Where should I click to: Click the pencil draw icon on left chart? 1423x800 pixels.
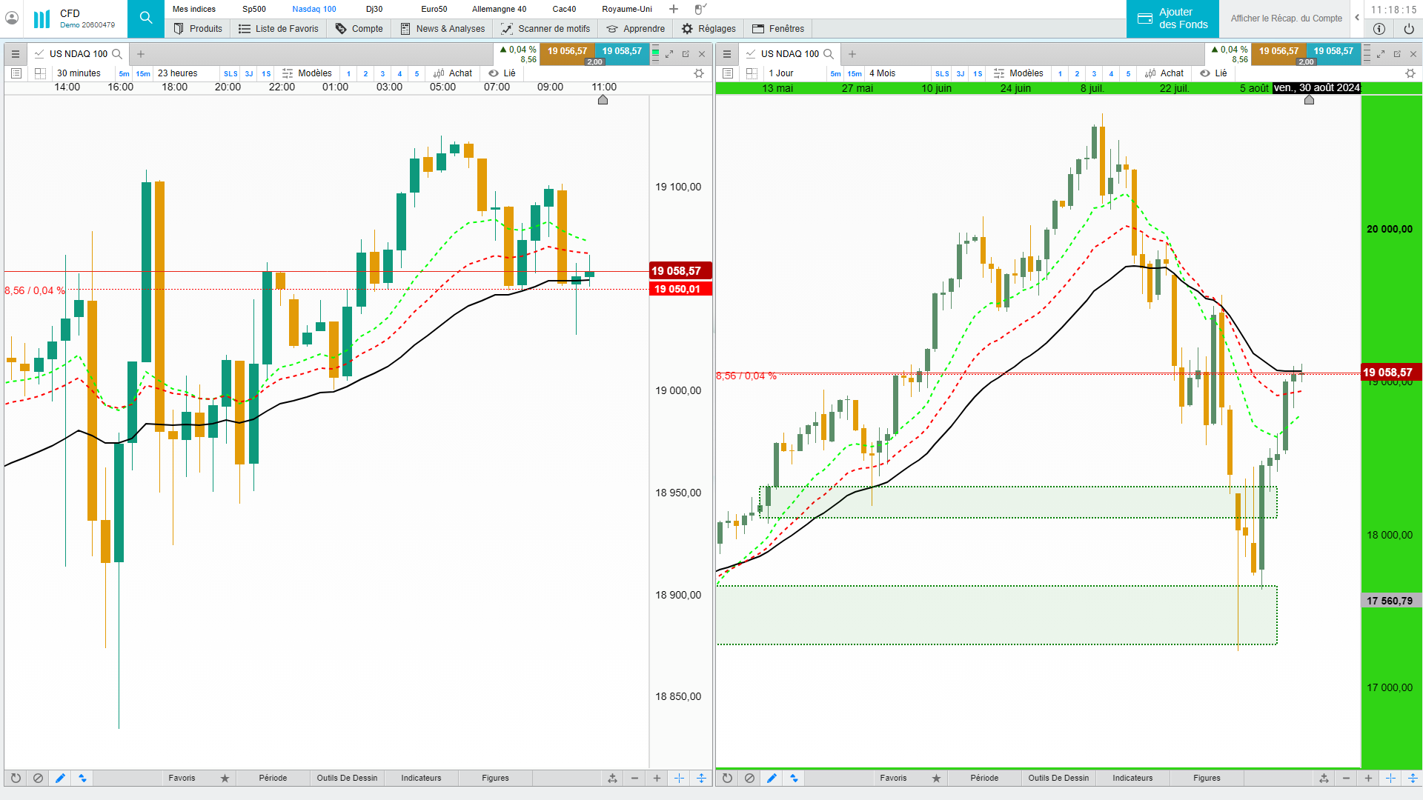(60, 779)
